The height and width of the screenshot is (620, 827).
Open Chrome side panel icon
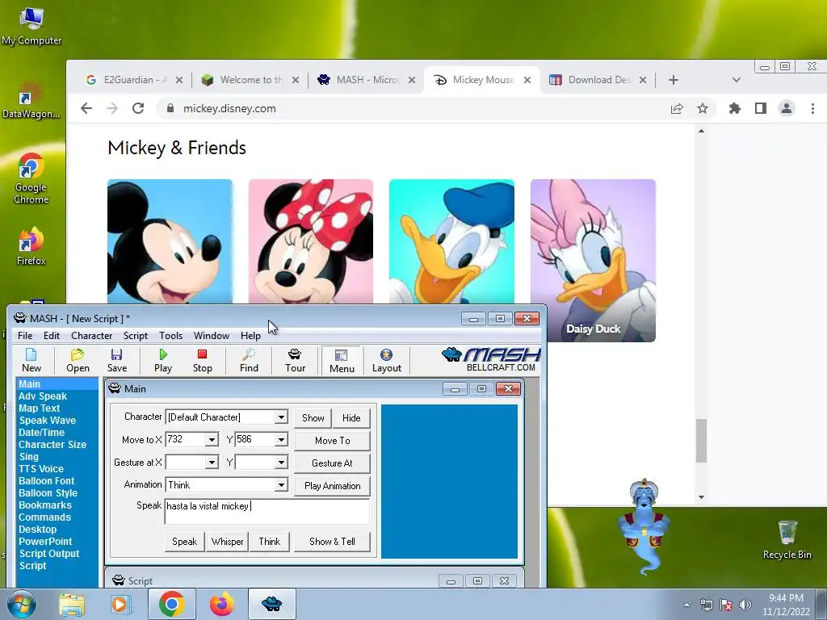[761, 109]
